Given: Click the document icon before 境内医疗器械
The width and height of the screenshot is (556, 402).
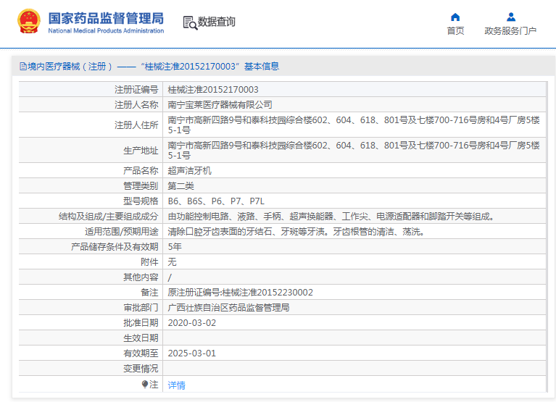Looking at the screenshot, I should tap(23, 66).
